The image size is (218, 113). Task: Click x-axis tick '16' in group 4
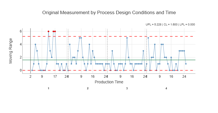[171, 76]
